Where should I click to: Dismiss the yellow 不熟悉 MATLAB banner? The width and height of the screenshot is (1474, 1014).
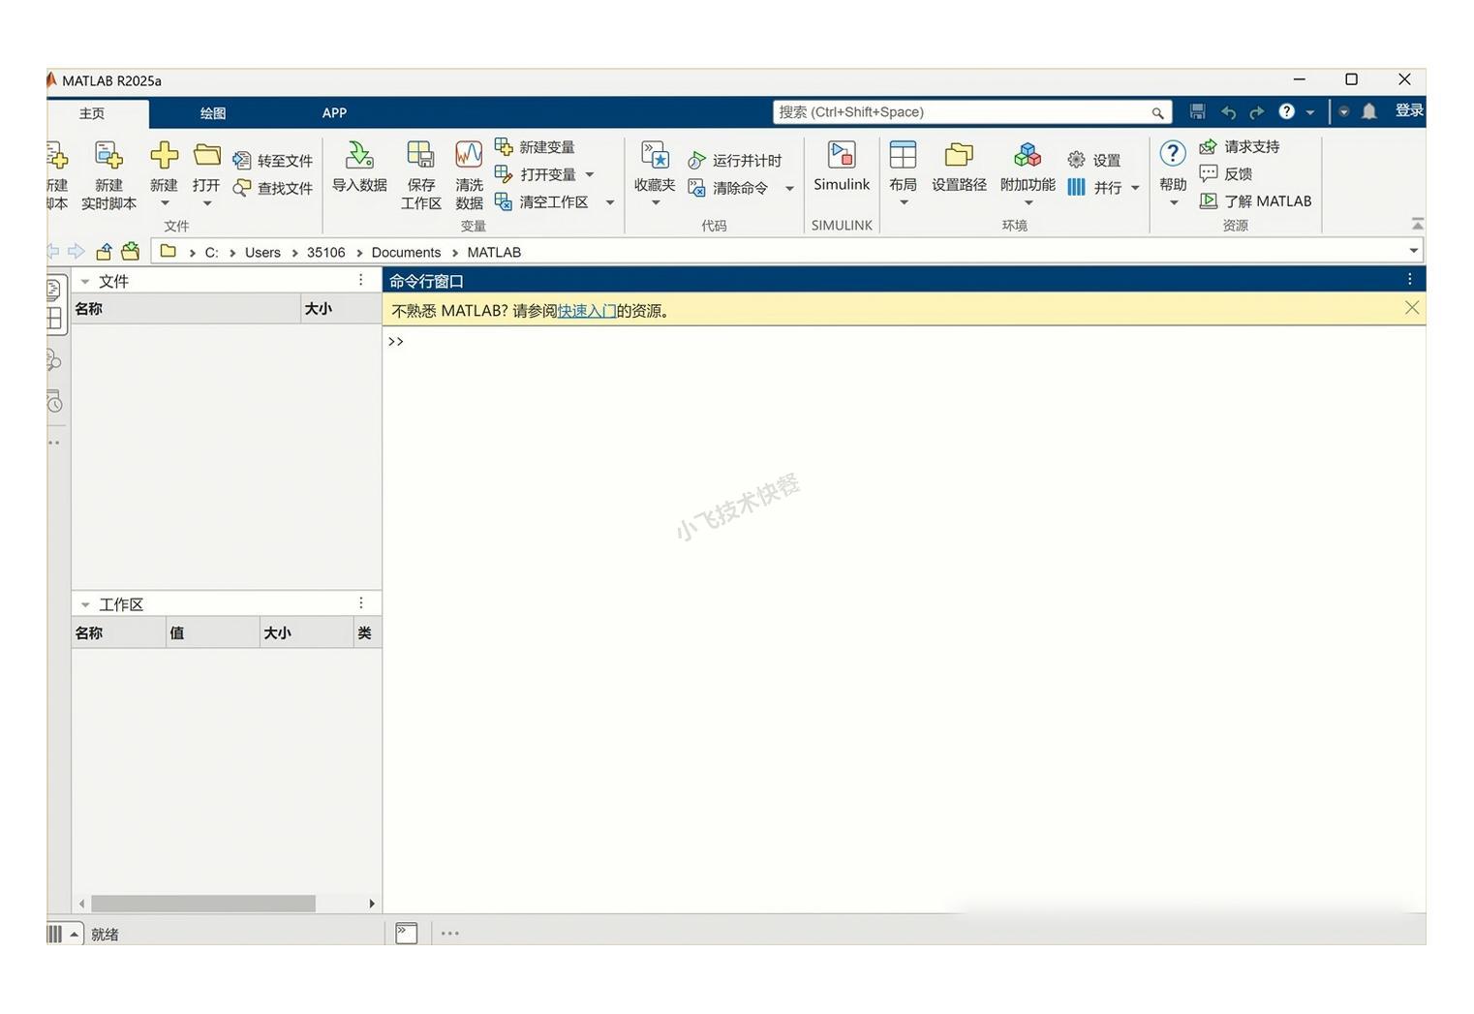click(x=1412, y=308)
